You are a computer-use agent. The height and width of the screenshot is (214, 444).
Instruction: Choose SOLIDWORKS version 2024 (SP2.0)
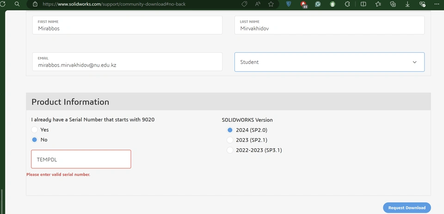pyautogui.click(x=230, y=130)
